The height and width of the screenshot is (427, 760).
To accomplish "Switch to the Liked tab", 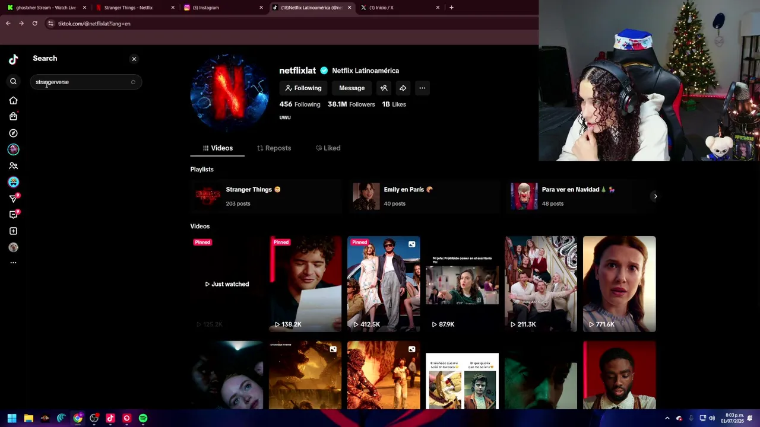I will [328, 148].
